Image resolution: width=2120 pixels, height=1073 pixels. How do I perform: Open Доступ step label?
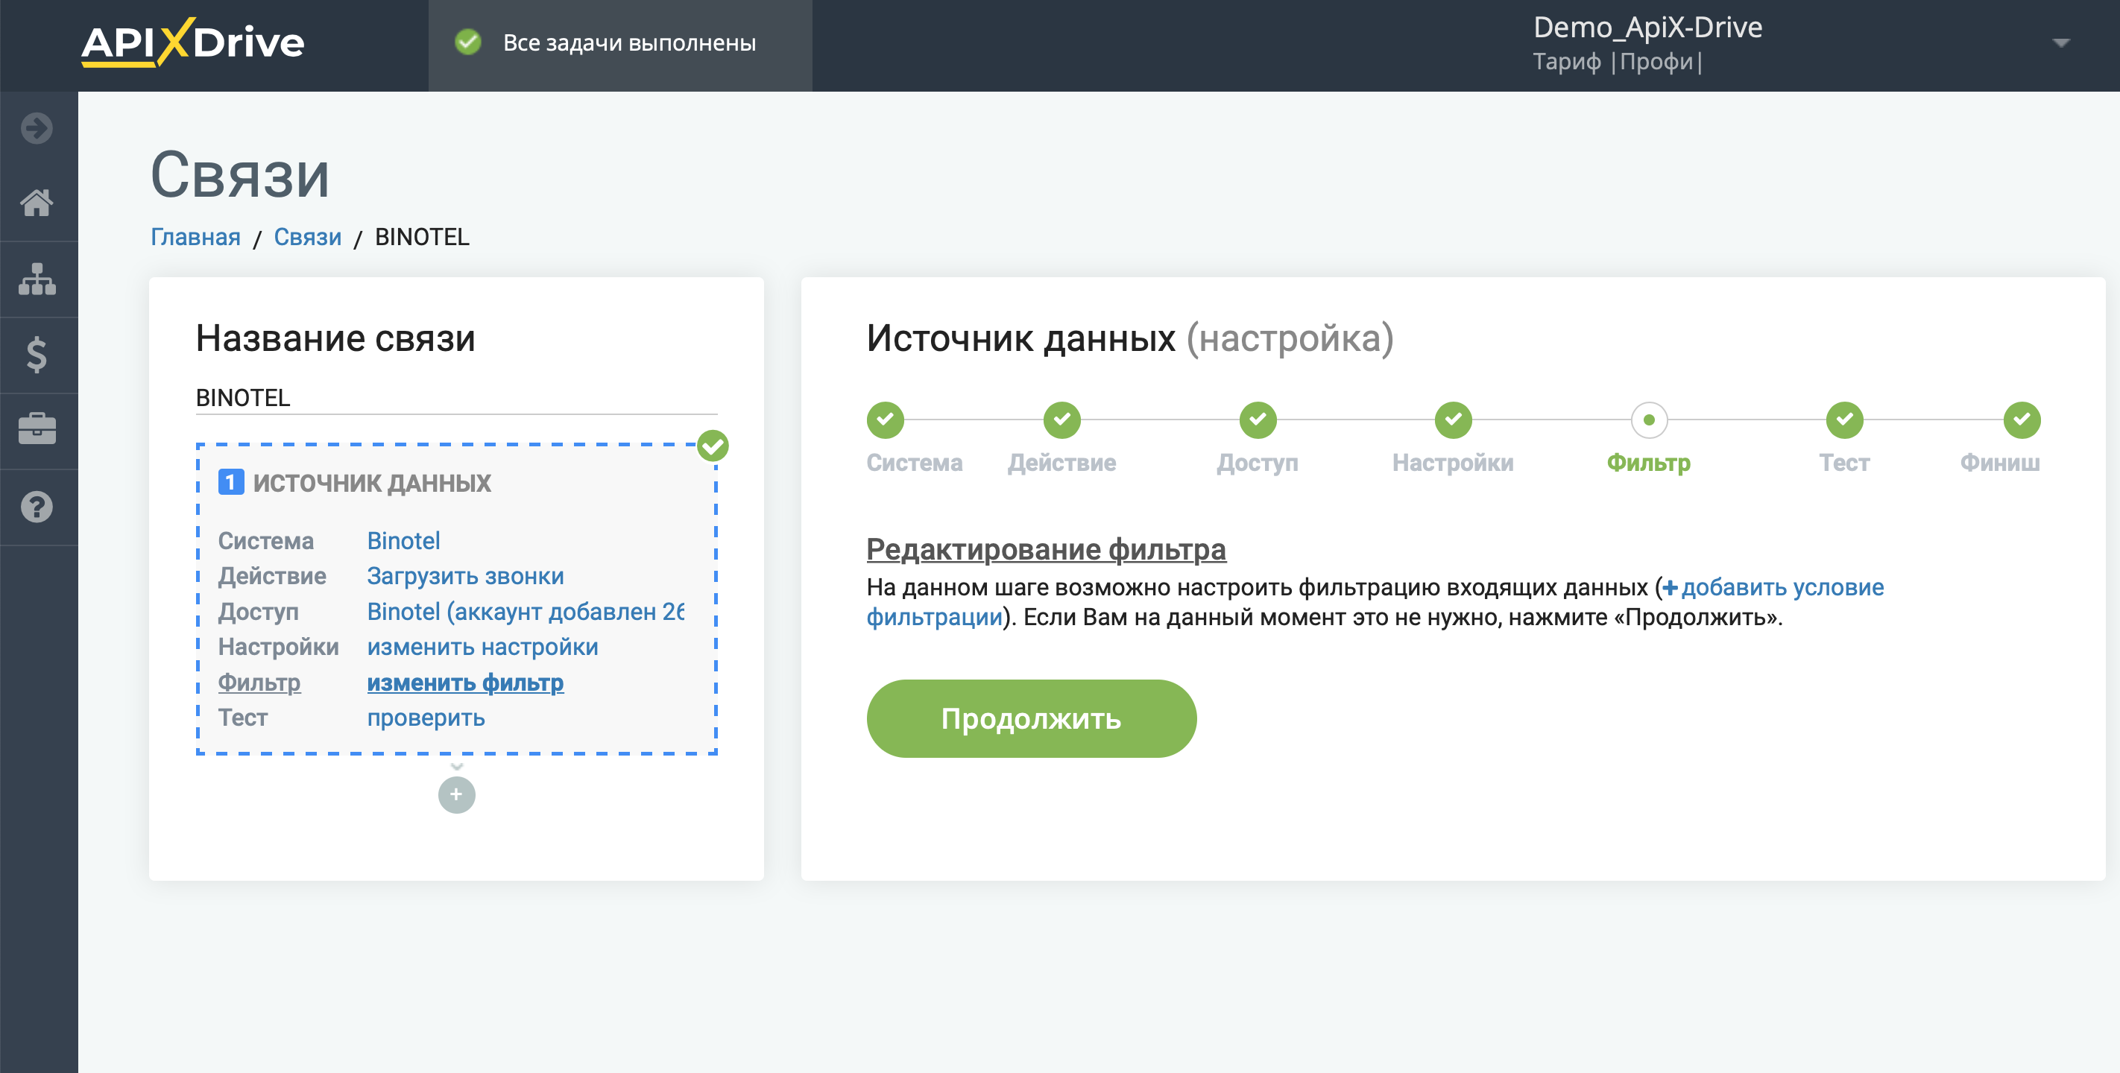coord(1258,463)
